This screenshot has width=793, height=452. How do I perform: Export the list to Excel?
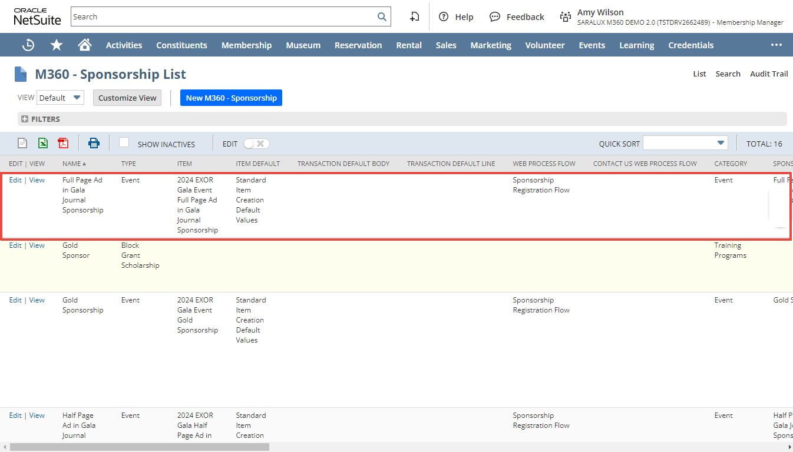pos(43,143)
